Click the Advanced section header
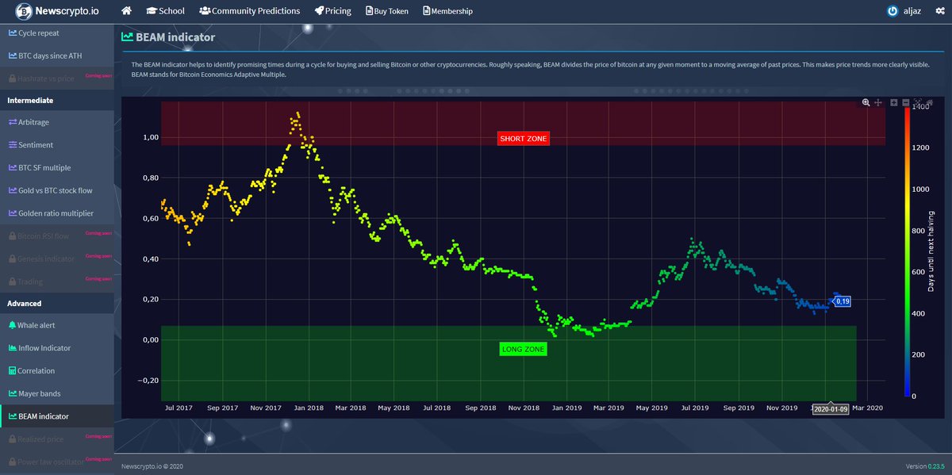The height and width of the screenshot is (475, 952). (x=57, y=303)
